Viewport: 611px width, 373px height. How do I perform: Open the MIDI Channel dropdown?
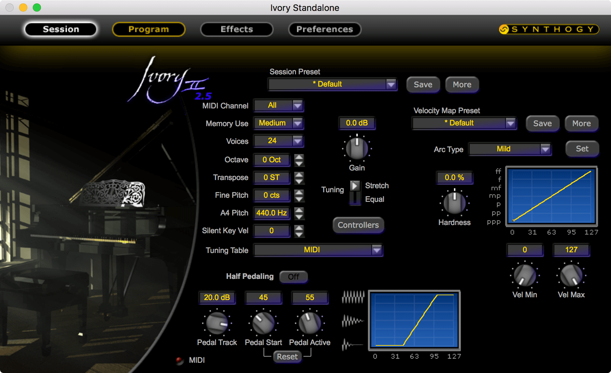[279, 105]
